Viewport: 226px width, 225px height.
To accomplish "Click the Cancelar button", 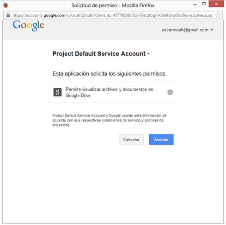I will pyautogui.click(x=131, y=140).
